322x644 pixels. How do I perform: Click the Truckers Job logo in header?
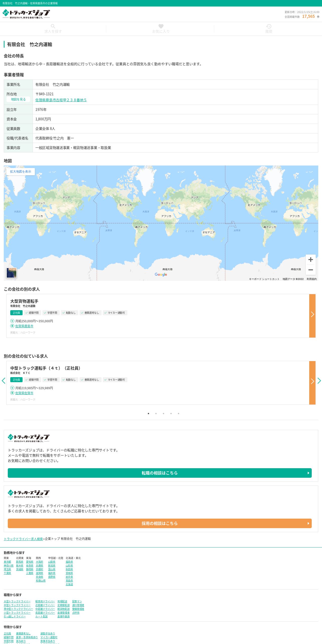pos(26,14)
